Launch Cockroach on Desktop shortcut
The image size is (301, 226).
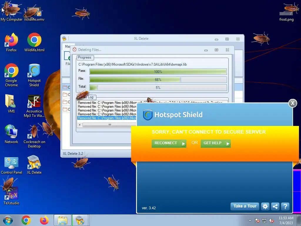[x=34, y=137]
